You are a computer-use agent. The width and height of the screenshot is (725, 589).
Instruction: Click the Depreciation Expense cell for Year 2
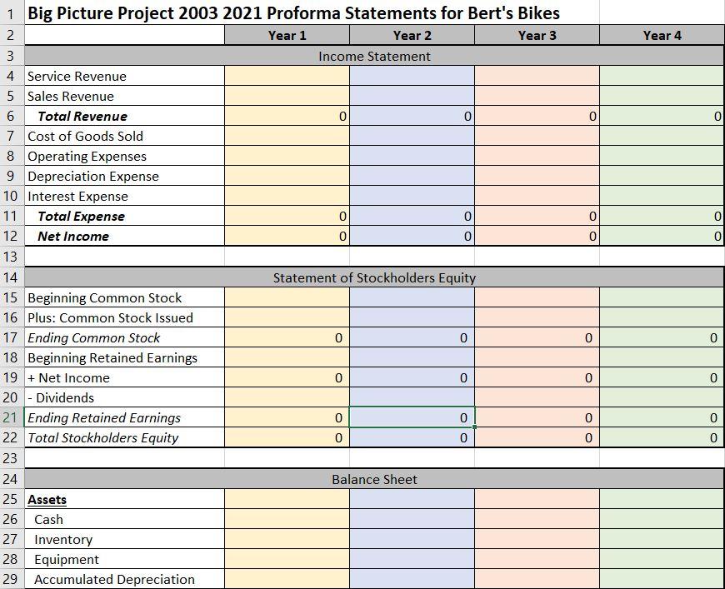(x=412, y=176)
